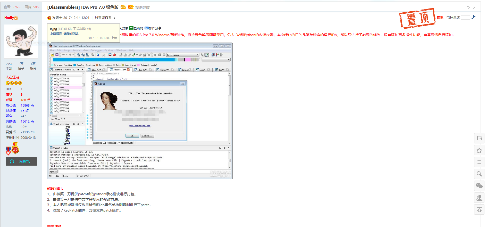486x227 pixels.
Task: Click the crown icon before the post date
Action: (x=49, y=18)
